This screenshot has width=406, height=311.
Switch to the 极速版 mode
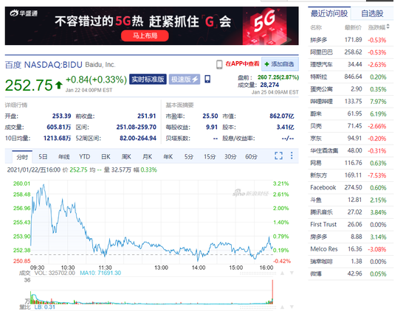185,79
